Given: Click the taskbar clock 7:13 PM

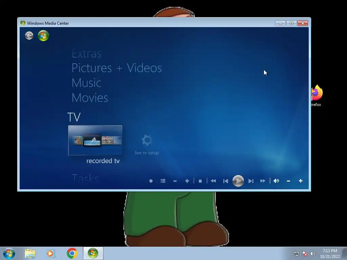Looking at the screenshot, I should (x=330, y=251).
